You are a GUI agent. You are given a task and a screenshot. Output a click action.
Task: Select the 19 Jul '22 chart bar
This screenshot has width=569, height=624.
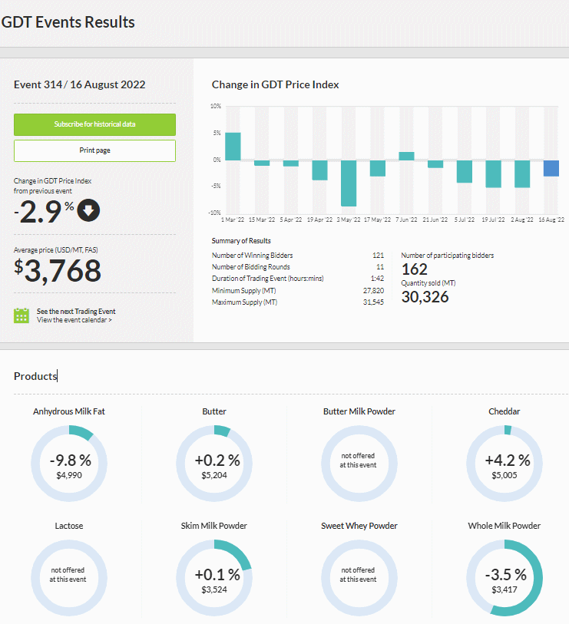click(x=493, y=174)
